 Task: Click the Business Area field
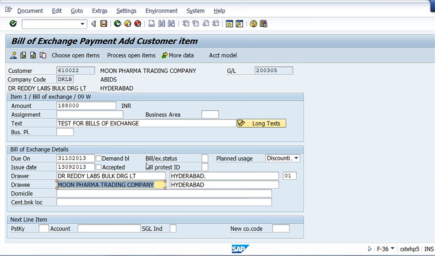click(210, 115)
